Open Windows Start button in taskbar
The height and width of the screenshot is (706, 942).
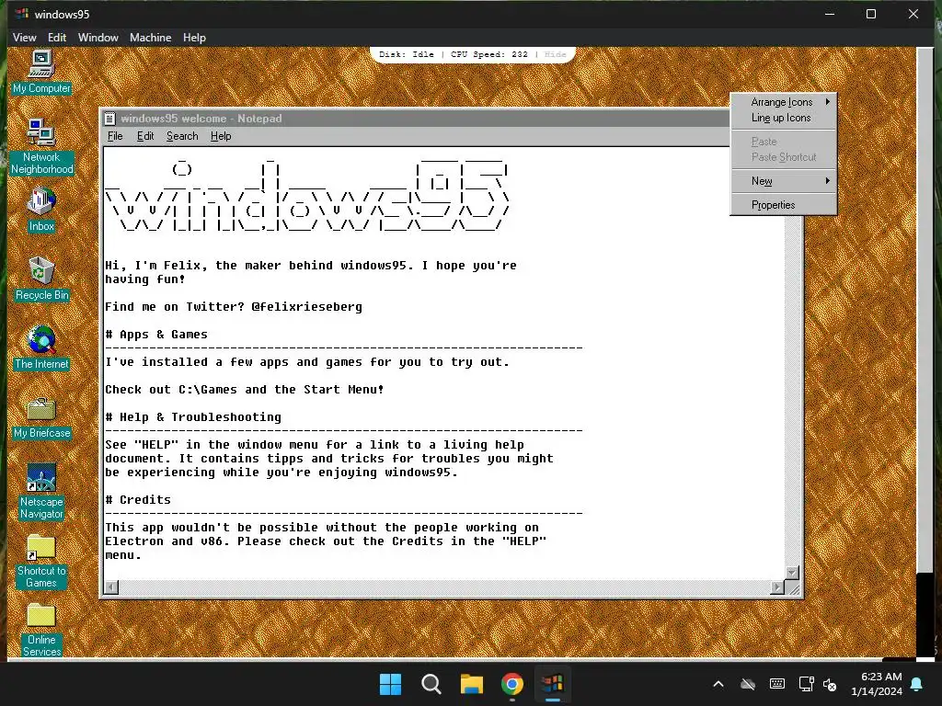coord(390,684)
